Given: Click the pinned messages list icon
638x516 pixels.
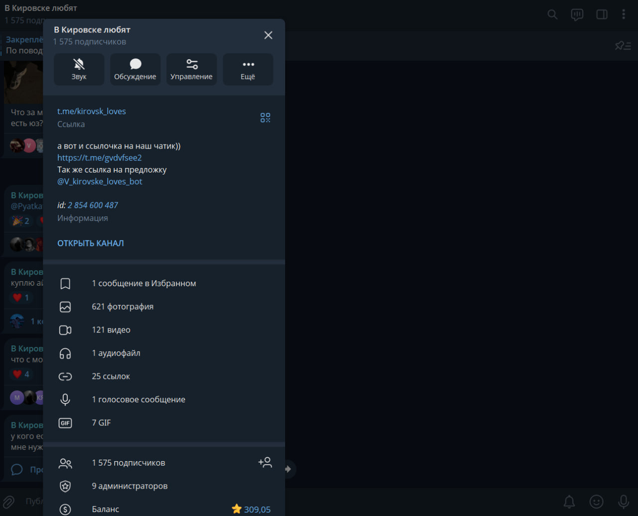Looking at the screenshot, I should [623, 46].
